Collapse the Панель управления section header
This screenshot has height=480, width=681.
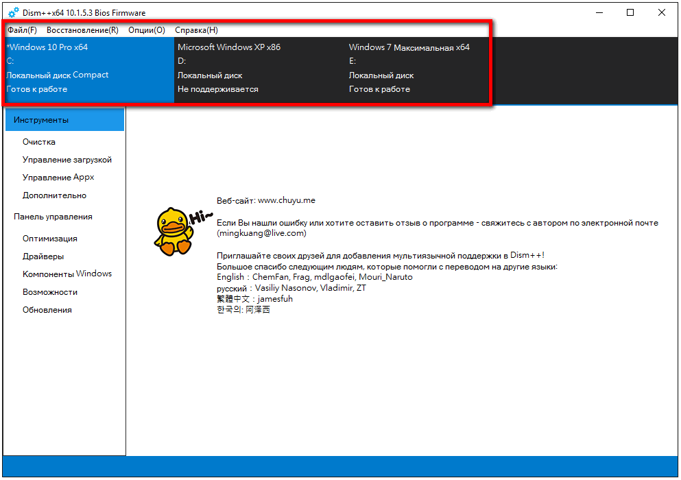(x=53, y=217)
